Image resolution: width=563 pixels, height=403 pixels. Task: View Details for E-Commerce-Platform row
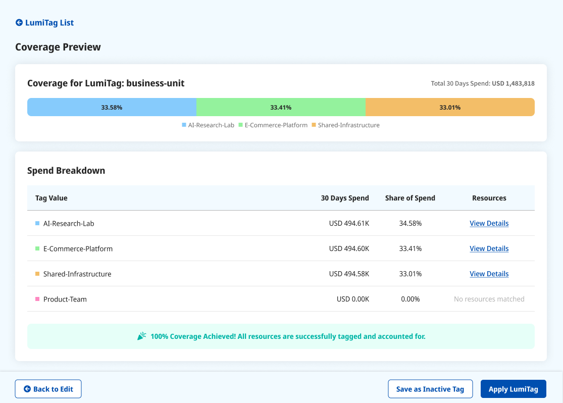pos(489,248)
